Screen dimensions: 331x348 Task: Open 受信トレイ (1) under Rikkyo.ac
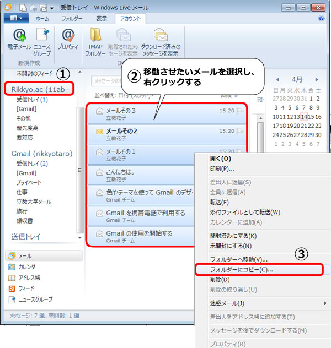click(x=32, y=100)
